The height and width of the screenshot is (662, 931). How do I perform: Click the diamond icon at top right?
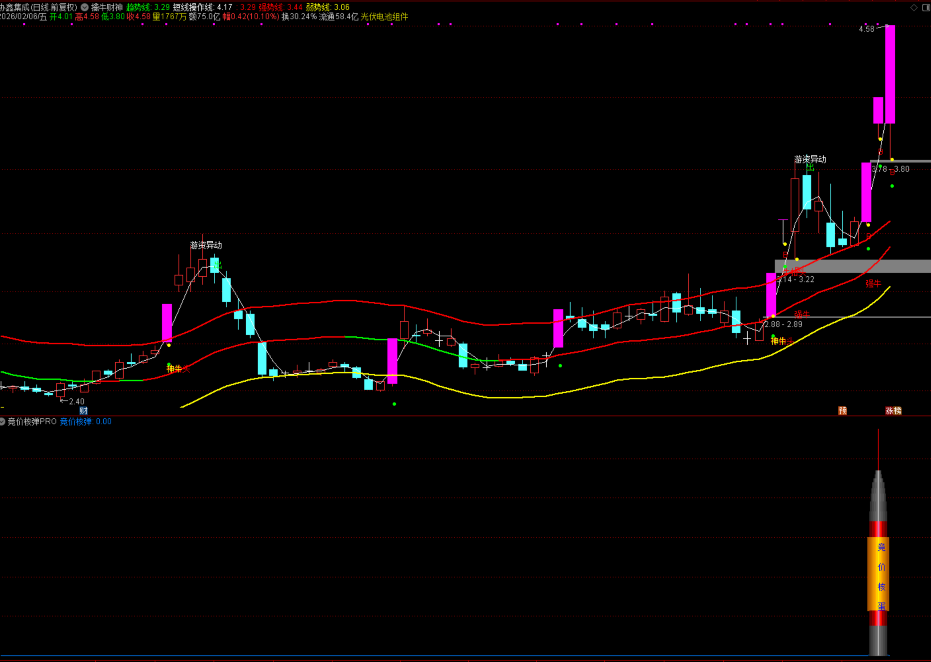[x=914, y=7]
